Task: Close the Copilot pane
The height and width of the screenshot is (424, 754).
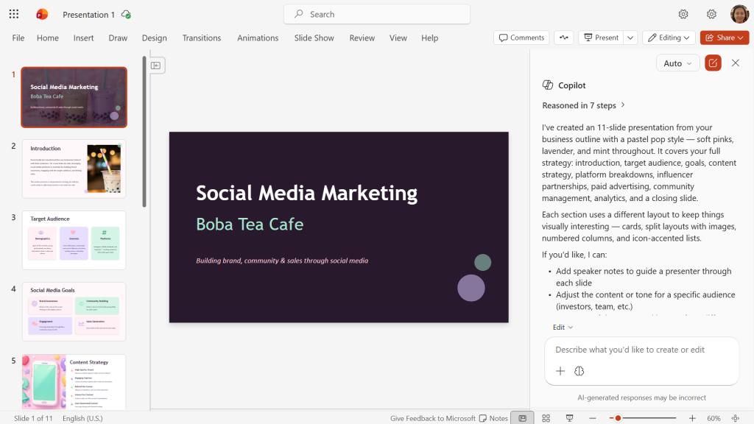Action: [736, 63]
